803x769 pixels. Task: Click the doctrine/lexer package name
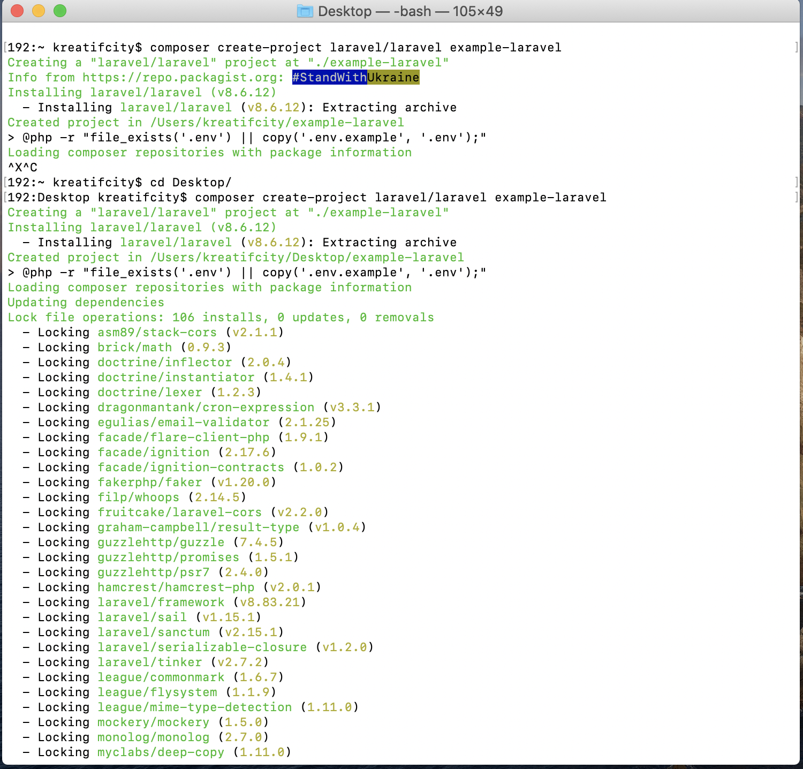(149, 393)
